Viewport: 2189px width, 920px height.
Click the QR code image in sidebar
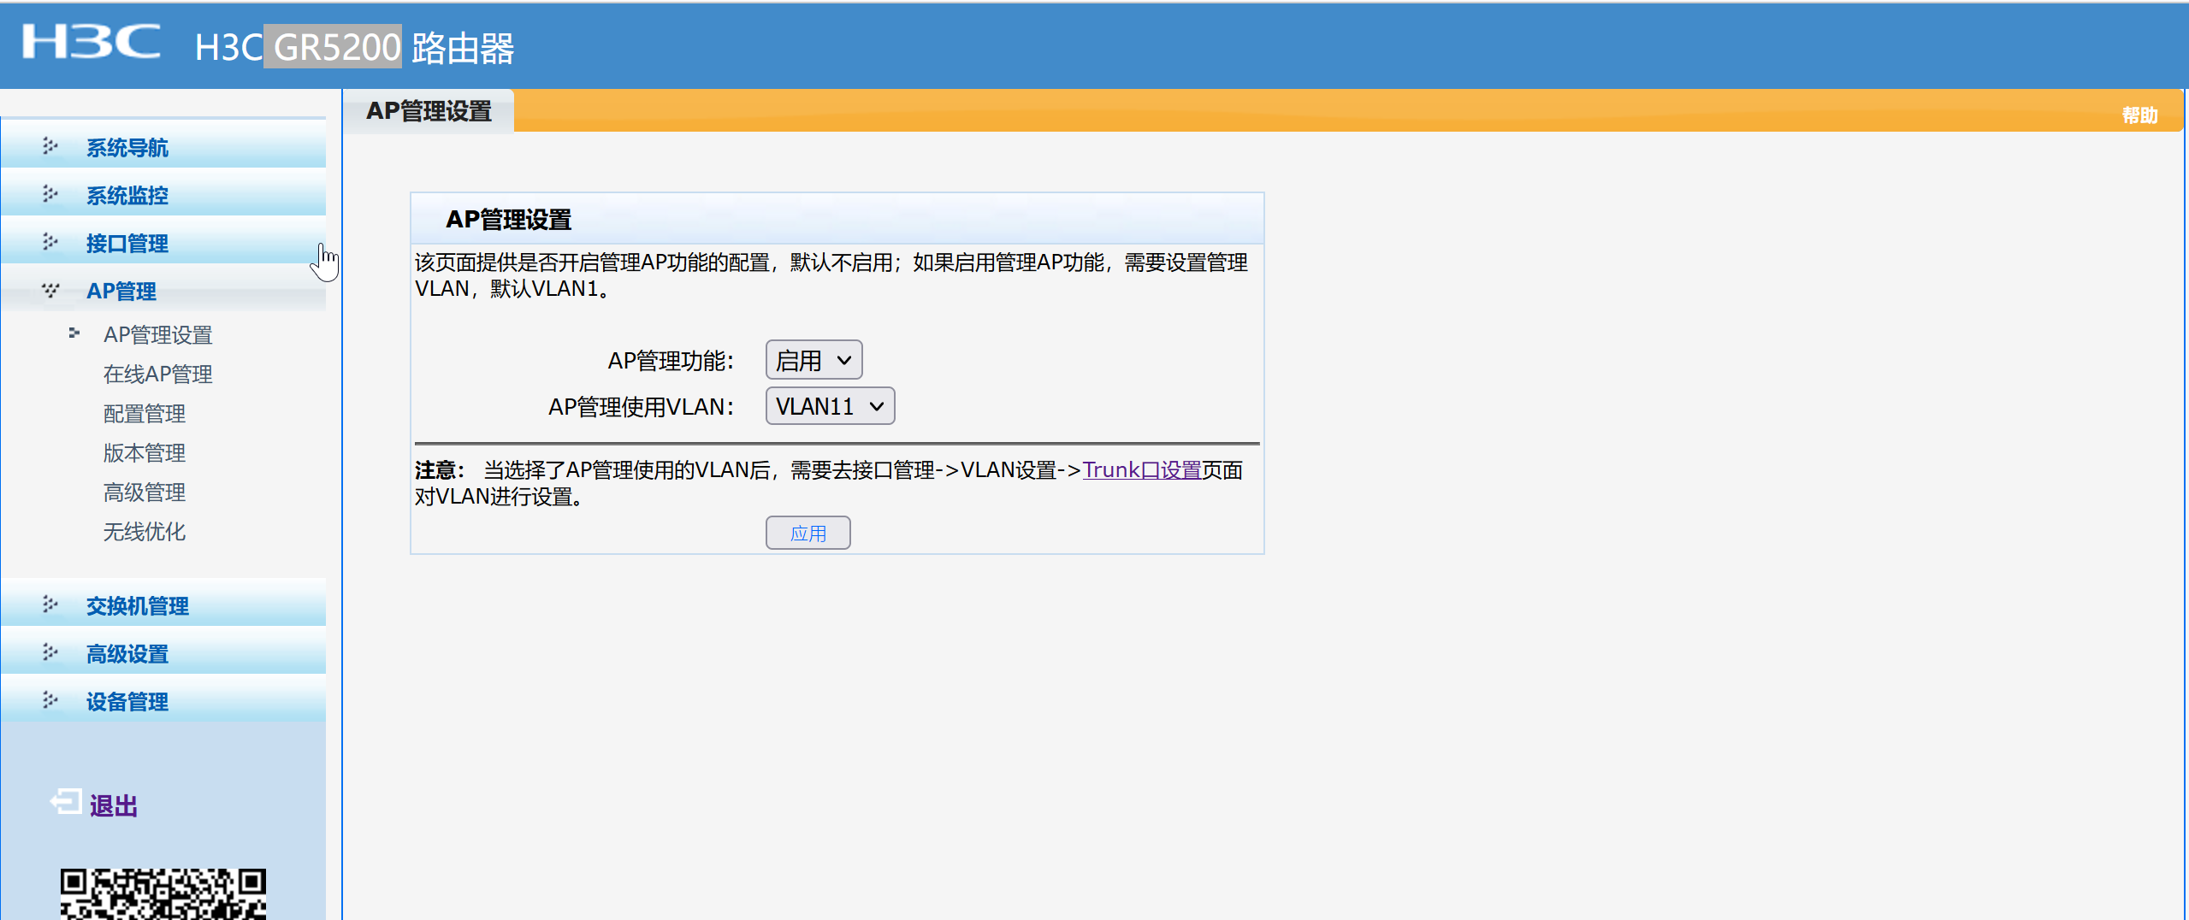coord(163,894)
